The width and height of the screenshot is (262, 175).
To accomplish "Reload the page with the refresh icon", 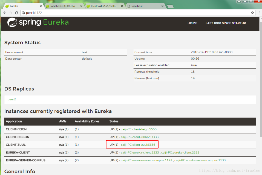I will pyautogui.click(x=16, y=13).
